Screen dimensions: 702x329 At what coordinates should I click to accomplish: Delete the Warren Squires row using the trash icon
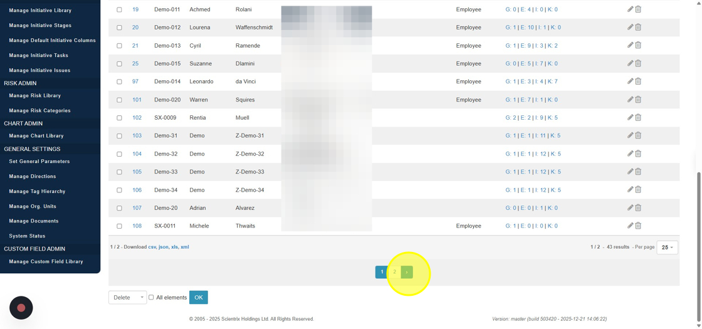click(638, 100)
